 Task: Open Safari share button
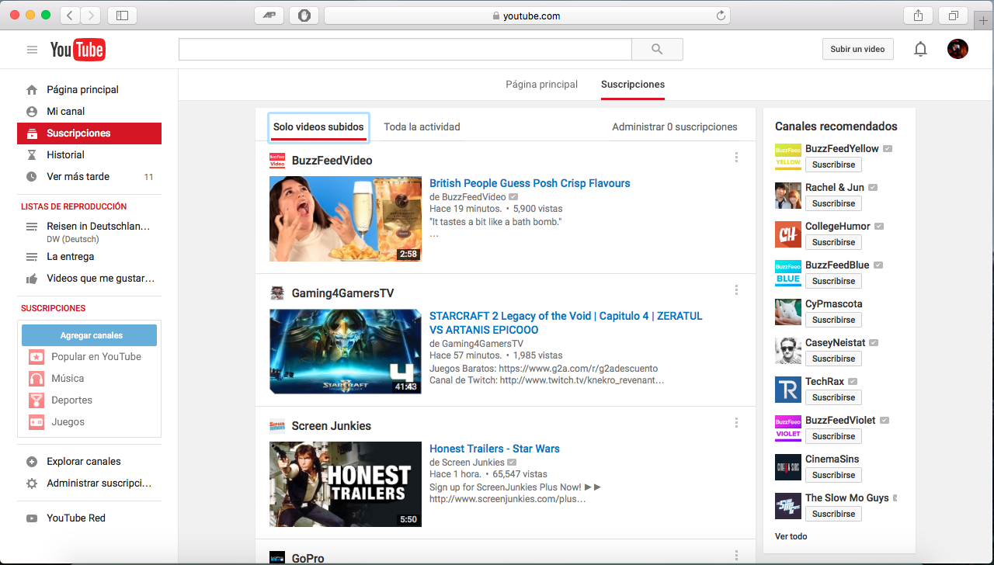(x=918, y=16)
